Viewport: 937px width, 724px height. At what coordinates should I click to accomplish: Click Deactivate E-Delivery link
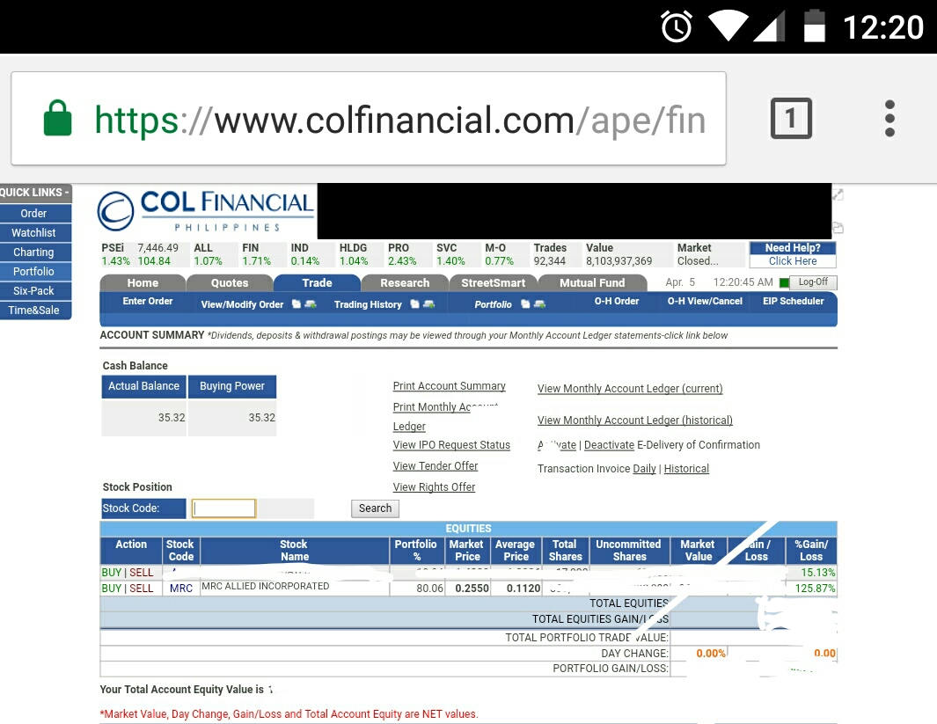pos(609,444)
